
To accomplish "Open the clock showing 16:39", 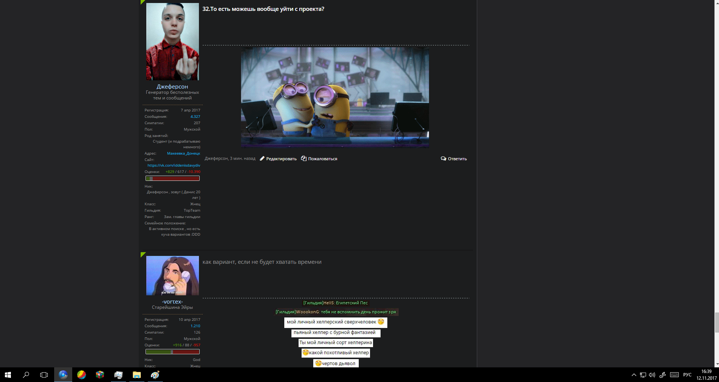I will (706, 371).
